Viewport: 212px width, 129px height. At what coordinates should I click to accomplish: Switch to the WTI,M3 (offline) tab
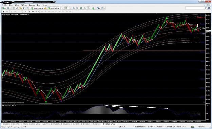click(35, 124)
